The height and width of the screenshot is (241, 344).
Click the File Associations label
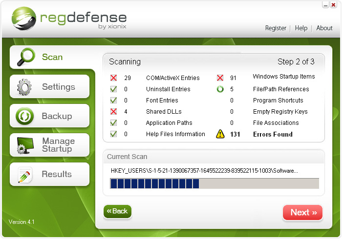point(276,122)
